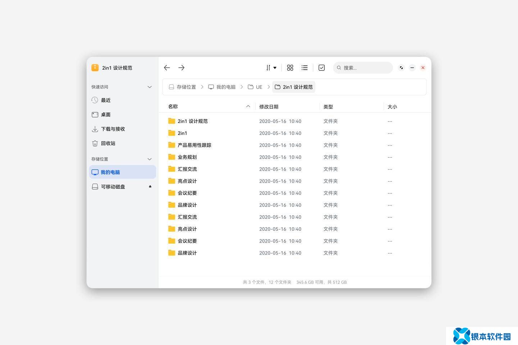
Task: Go to Desktop from sidebar
Action: (105, 115)
